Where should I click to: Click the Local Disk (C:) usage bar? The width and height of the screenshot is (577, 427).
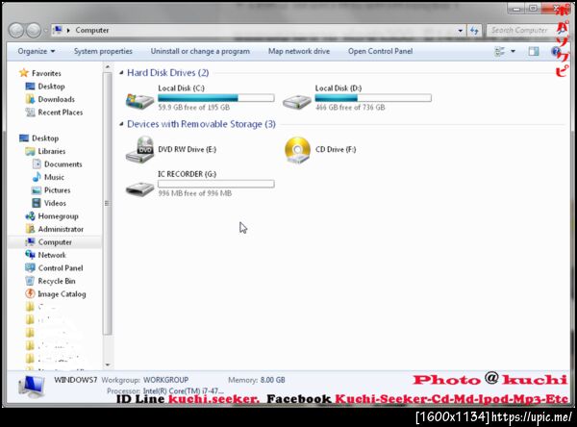click(216, 98)
